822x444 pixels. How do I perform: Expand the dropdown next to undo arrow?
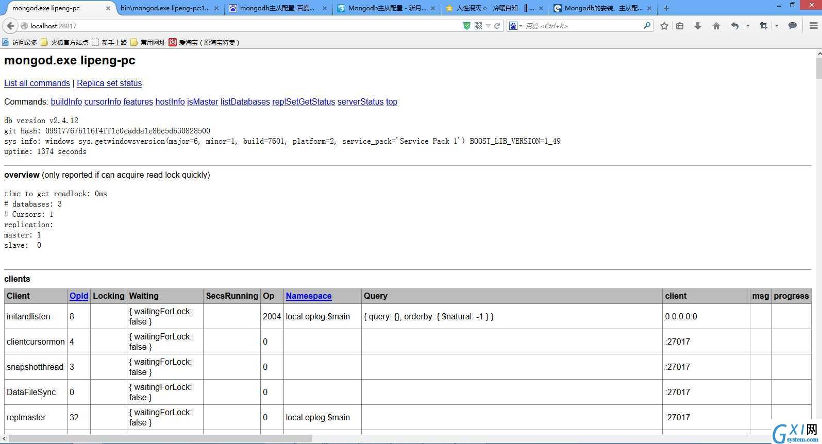pos(748,26)
